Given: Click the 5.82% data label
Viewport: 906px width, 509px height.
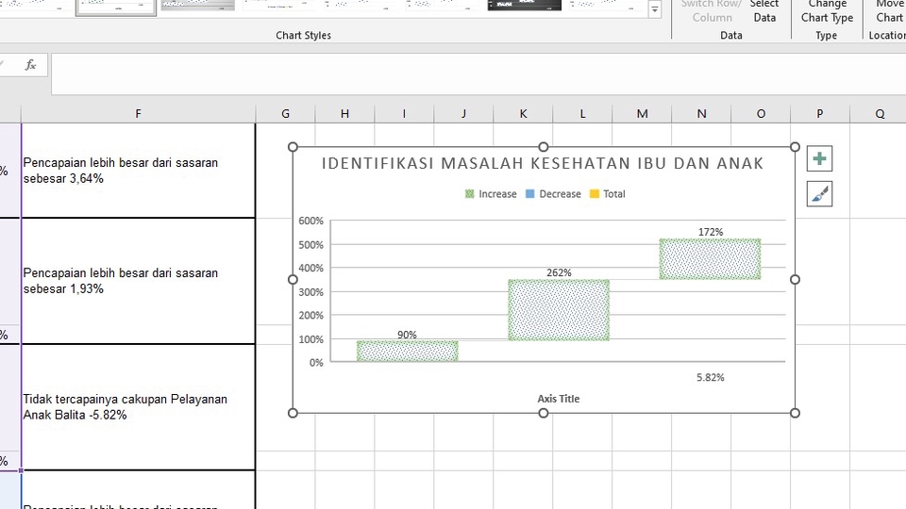Looking at the screenshot, I should click(x=710, y=377).
